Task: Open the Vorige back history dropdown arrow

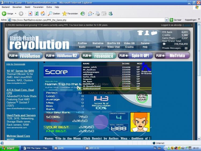Action: coord(16,13)
